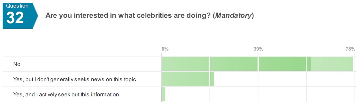The image size is (357, 103).
Task: Select the No answer label
Action: coord(17,64)
